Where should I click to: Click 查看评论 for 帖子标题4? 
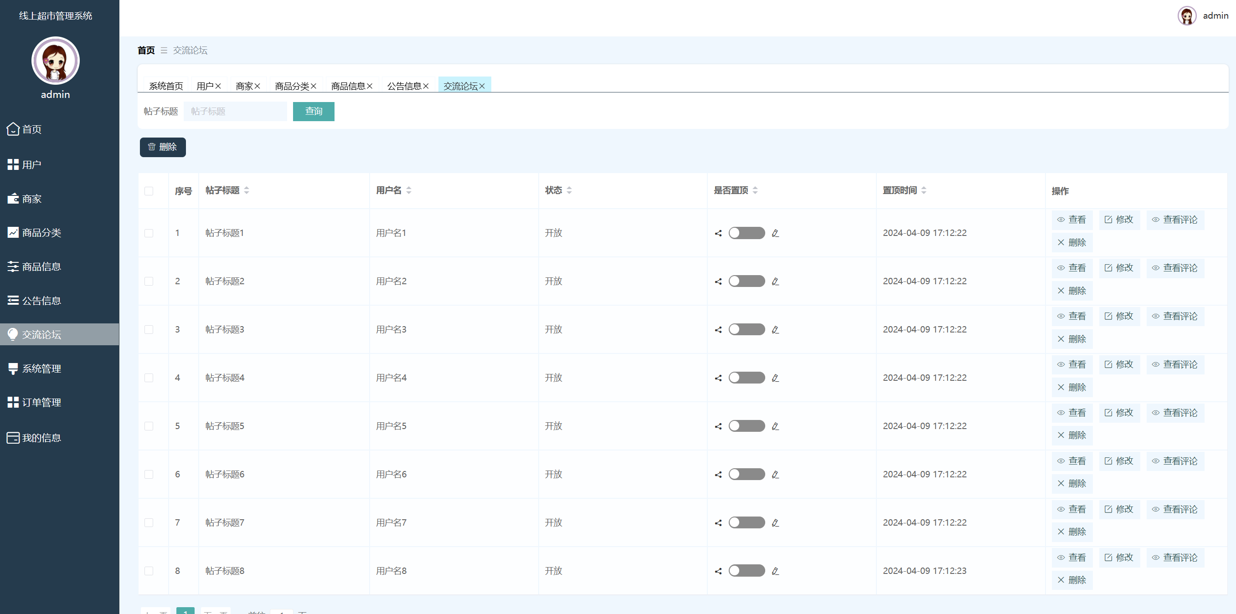pyautogui.click(x=1175, y=364)
